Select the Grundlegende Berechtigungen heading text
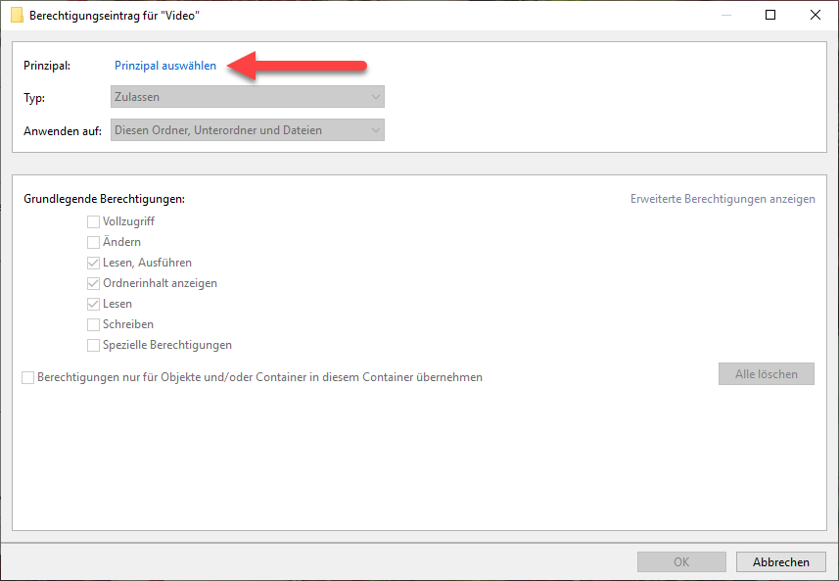The image size is (839, 581). click(105, 199)
